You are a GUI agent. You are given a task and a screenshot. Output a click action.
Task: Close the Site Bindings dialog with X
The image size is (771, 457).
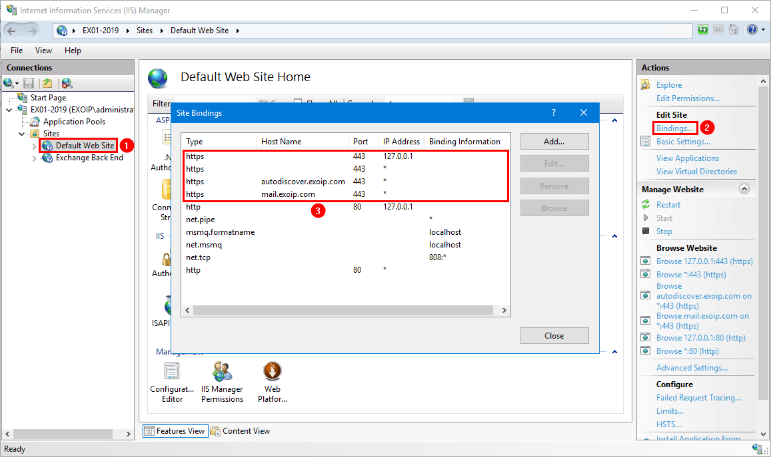tap(584, 112)
